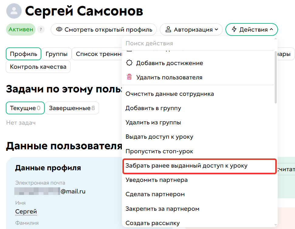Toggle the 'Завершенные' tasks filter
This screenshot has width=295, height=229.
pyautogui.click(x=72, y=108)
